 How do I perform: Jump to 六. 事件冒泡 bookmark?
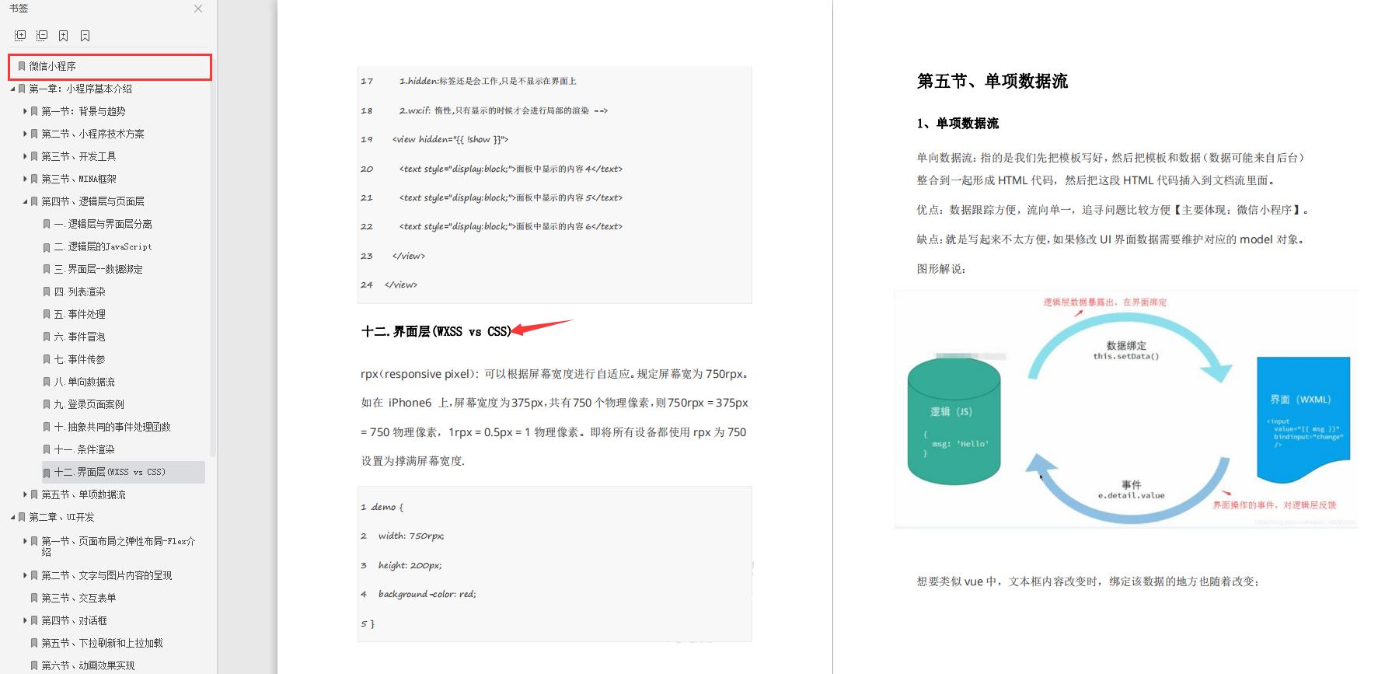(x=79, y=337)
